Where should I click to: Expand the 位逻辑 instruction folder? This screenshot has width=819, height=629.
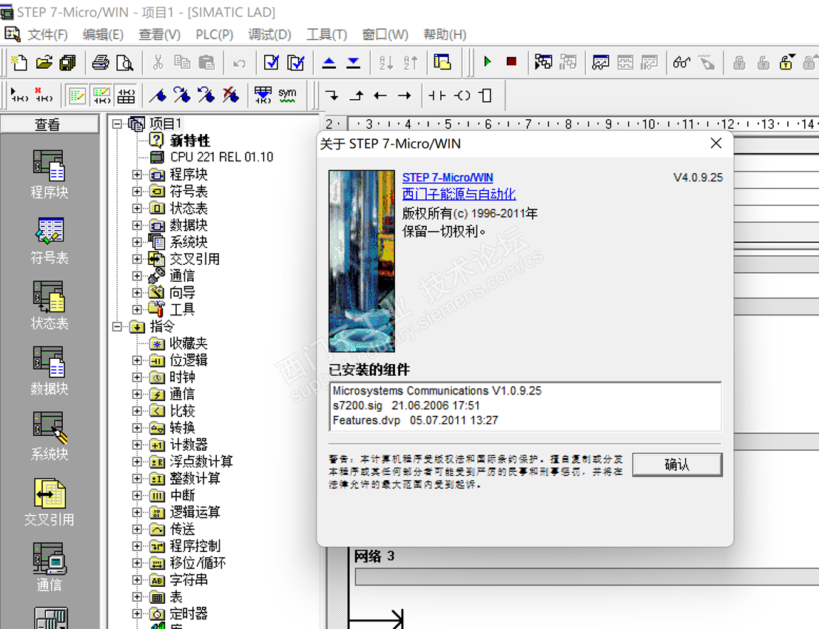coord(137,360)
